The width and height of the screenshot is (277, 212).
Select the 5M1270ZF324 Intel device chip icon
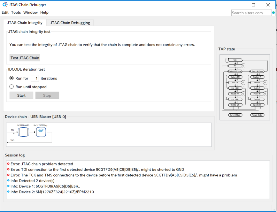[x=41, y=132]
